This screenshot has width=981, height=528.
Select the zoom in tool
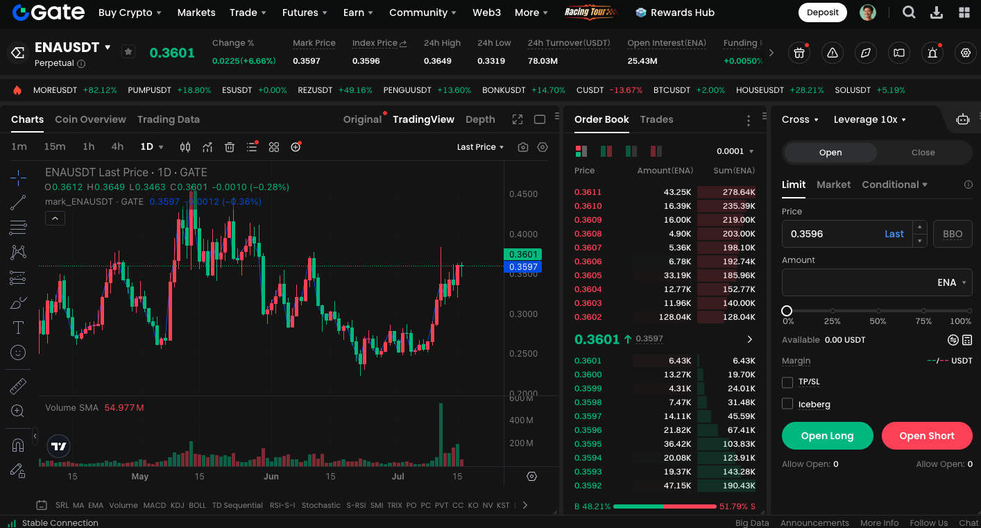(19, 411)
